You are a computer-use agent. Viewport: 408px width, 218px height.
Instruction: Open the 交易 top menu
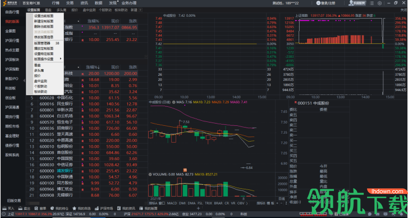coord(70,3)
